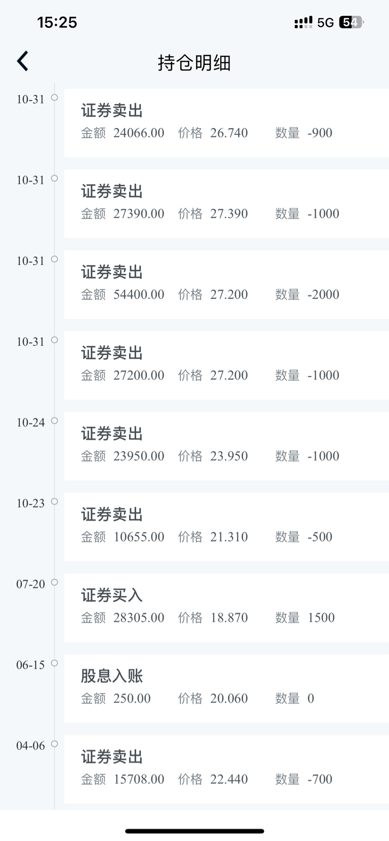Tap the cellular signal bars icon
The width and height of the screenshot is (389, 841).
point(303,22)
